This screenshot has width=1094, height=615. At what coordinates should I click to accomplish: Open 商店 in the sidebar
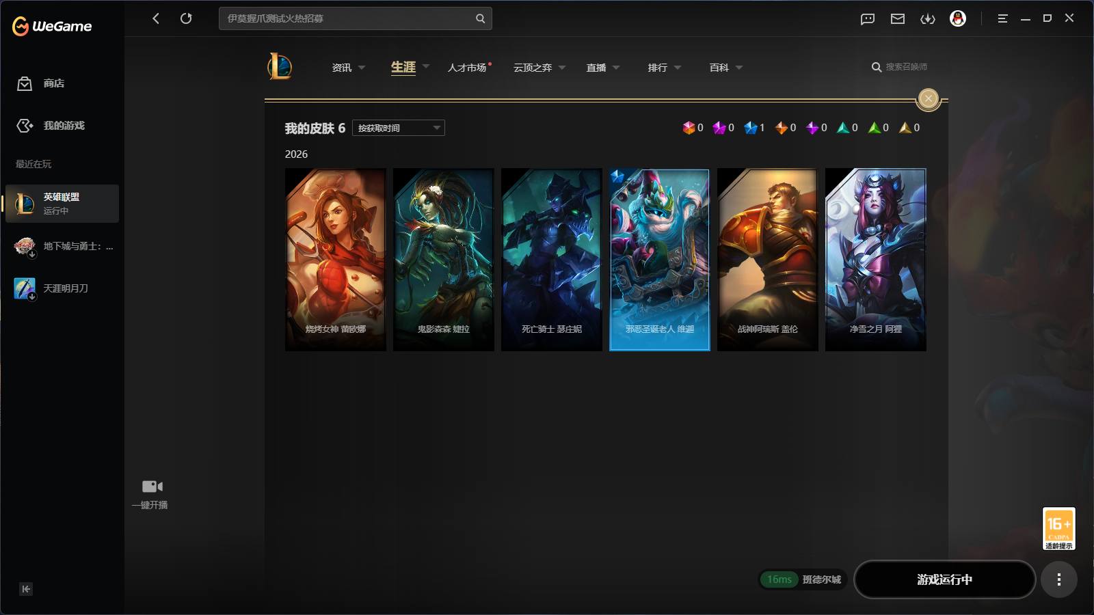(x=54, y=83)
